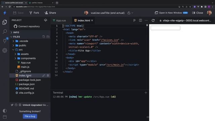The image size is (215, 121).
Task: Click the rename pencil icon for index.html
Action: click(x=44, y=75)
